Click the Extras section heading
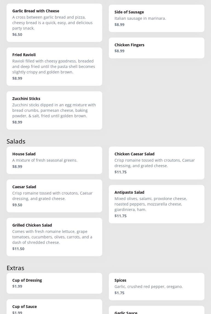Screen dimensions: 211x314 pos(15,268)
